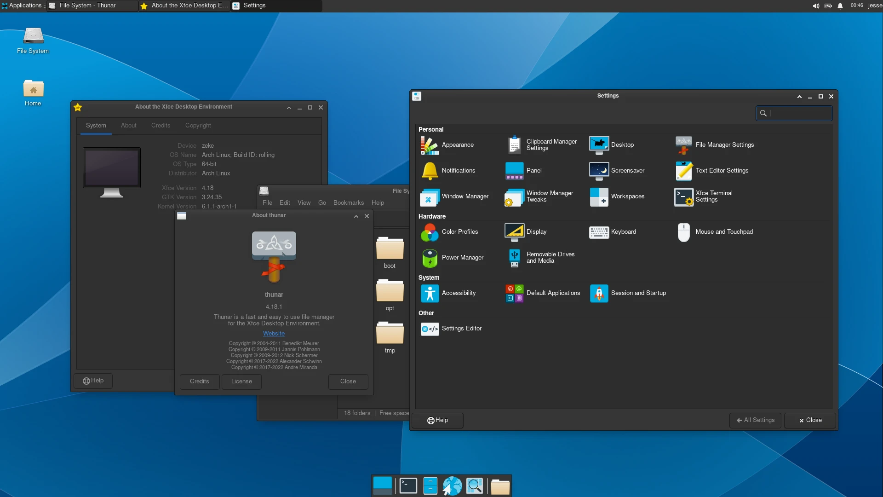Open Xfce Terminal Settings
The width and height of the screenshot is (883, 497).
713,196
